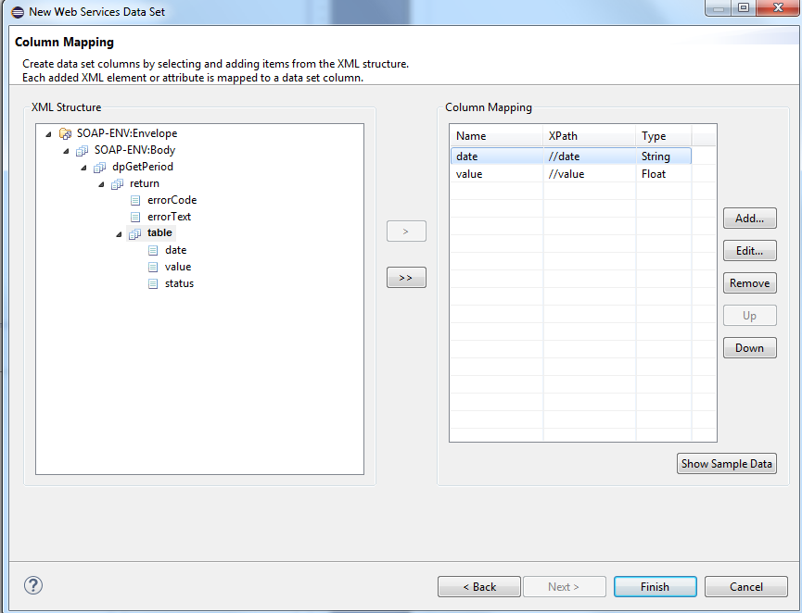
Task: Collapse the table node
Action: coord(120,234)
